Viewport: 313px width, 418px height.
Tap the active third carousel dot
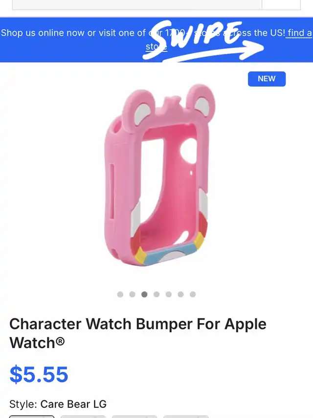point(144,294)
